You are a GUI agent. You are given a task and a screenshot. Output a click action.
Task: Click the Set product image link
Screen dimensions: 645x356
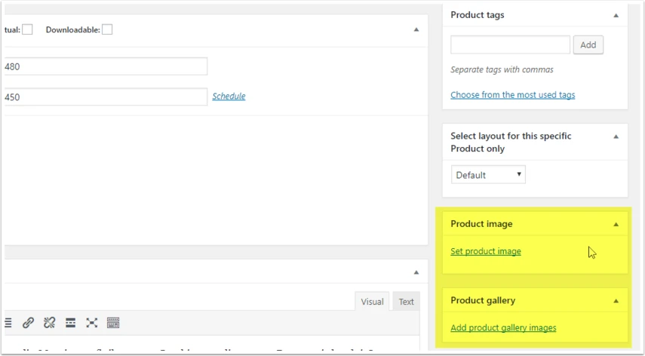click(x=486, y=251)
